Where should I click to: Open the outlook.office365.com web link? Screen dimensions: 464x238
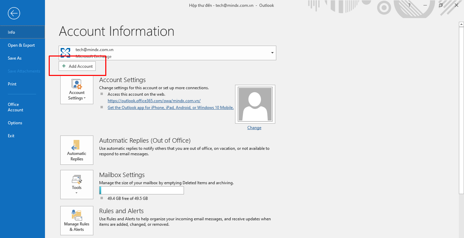point(154,101)
